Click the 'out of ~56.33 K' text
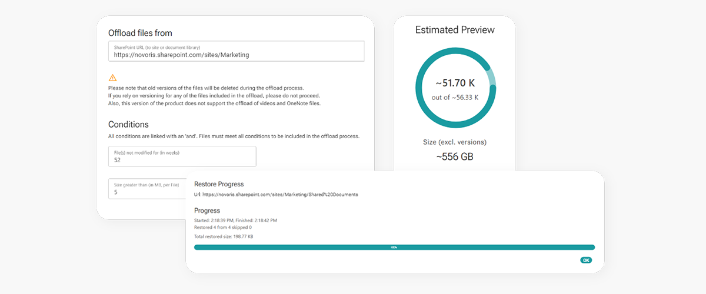The height and width of the screenshot is (294, 706). point(455,98)
